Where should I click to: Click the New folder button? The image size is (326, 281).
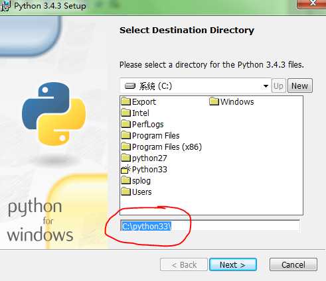(300, 85)
